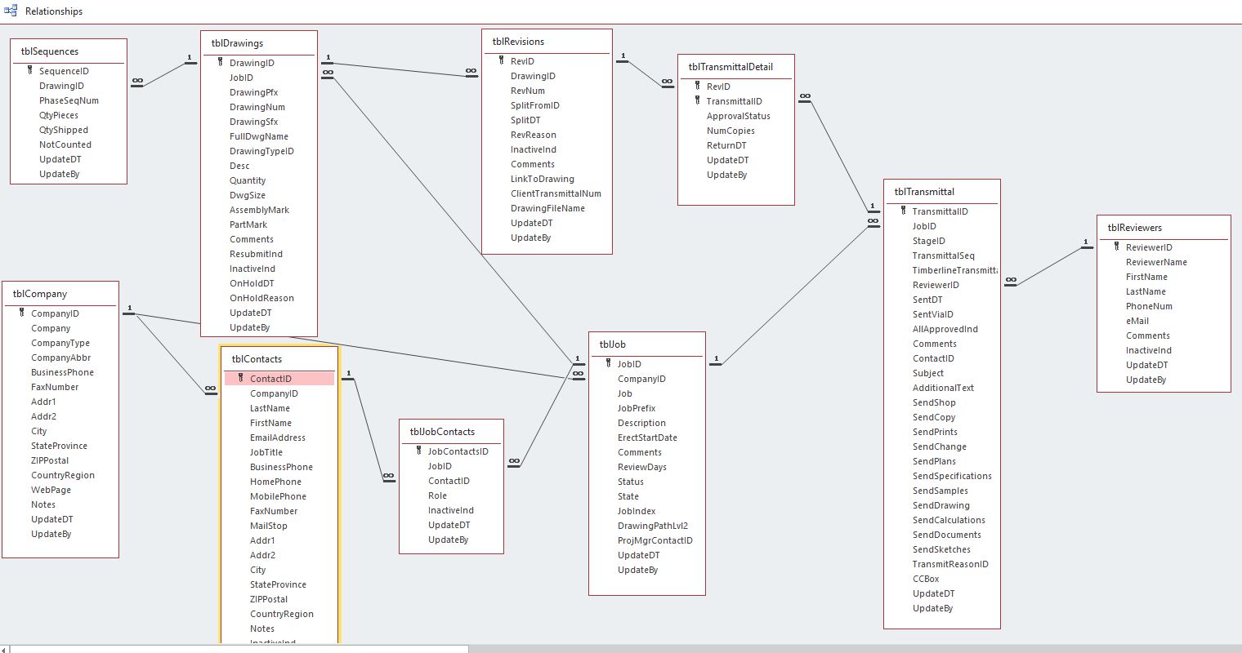1242x653 pixels.
Task: Select the MailStop field in tblContacts
Action: coord(269,526)
